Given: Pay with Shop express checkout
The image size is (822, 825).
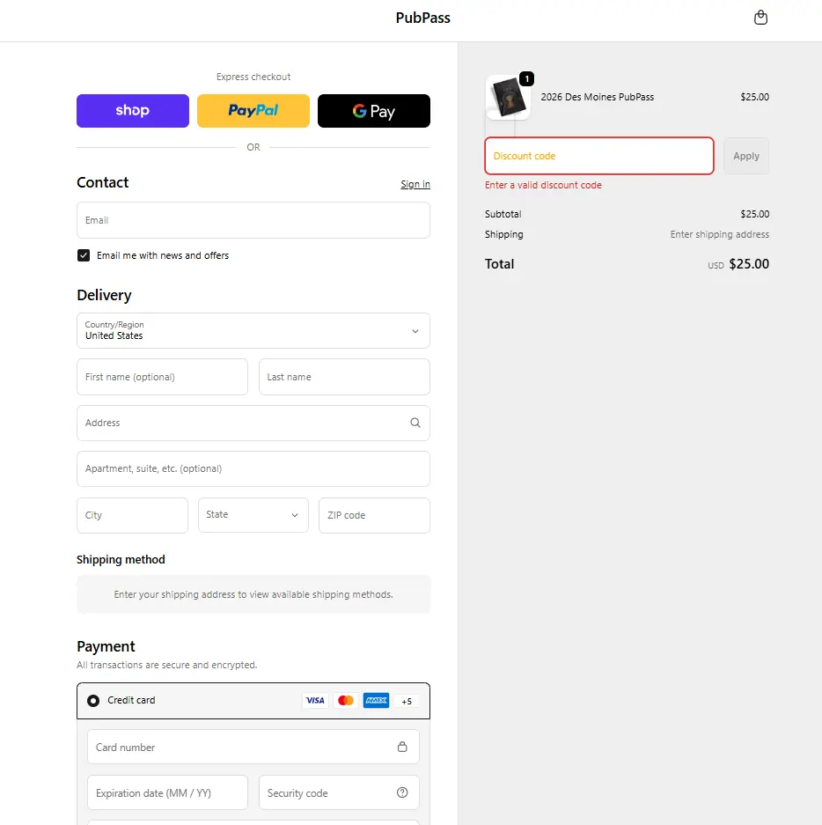Looking at the screenshot, I should click(133, 111).
